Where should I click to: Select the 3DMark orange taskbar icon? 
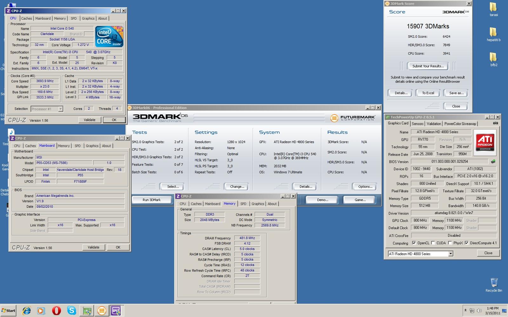(x=102, y=311)
